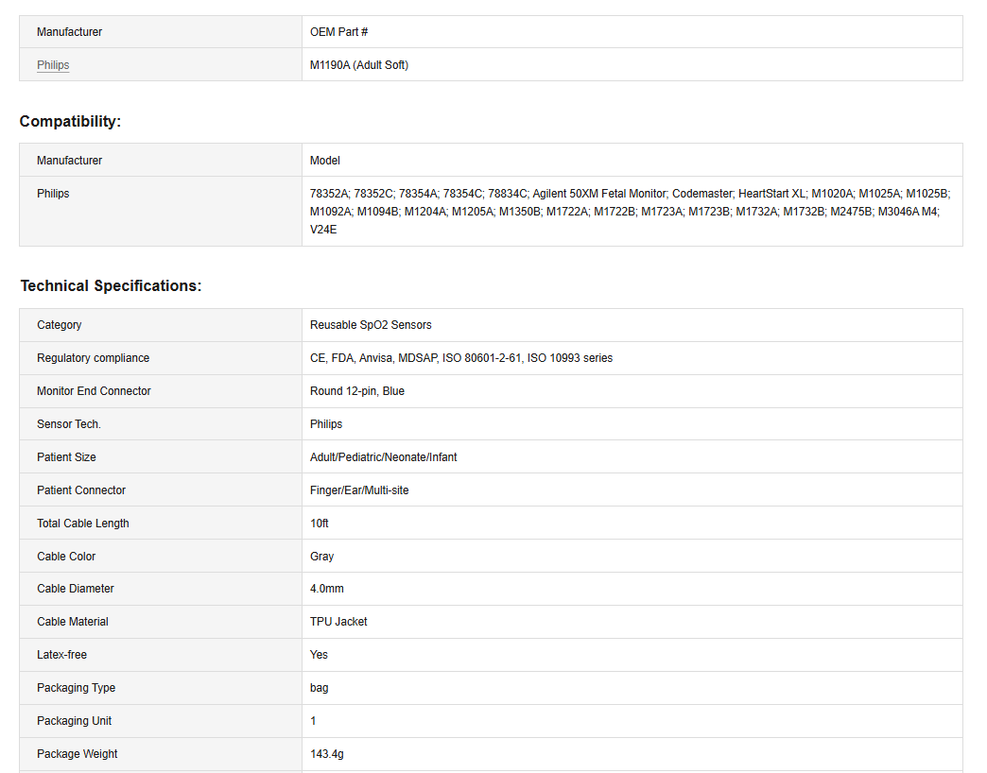Open the Philips link under OEM manufacturer

click(53, 65)
